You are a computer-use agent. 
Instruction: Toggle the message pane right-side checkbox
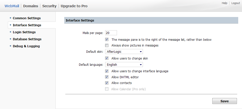[x=107, y=39]
